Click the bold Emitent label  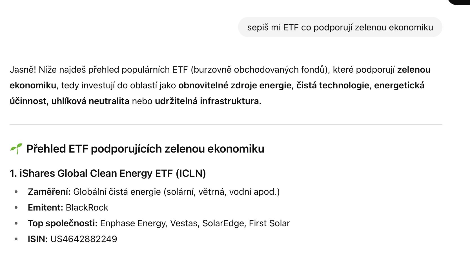45,207
